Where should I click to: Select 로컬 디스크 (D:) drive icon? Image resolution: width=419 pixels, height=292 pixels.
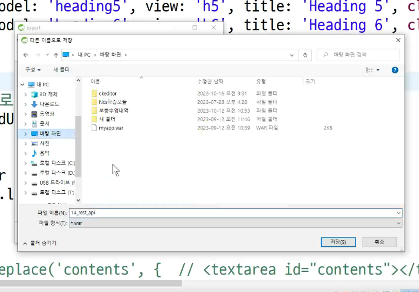34,173
